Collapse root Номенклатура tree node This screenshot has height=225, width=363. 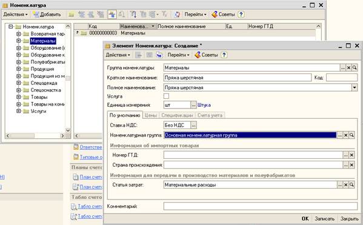coord(11,27)
